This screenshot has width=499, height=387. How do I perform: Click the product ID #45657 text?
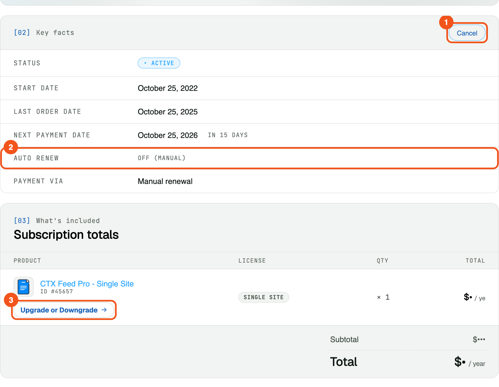pyautogui.click(x=57, y=291)
